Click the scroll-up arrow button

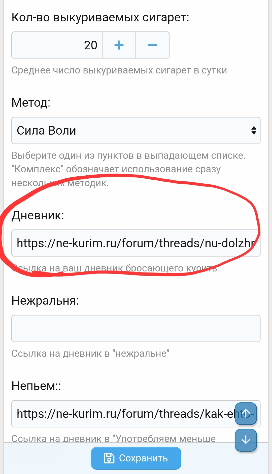click(x=246, y=414)
